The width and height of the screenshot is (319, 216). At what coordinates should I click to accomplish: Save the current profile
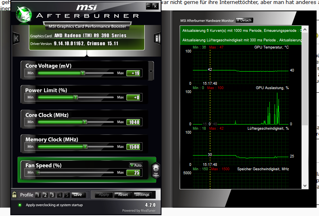tap(79, 195)
